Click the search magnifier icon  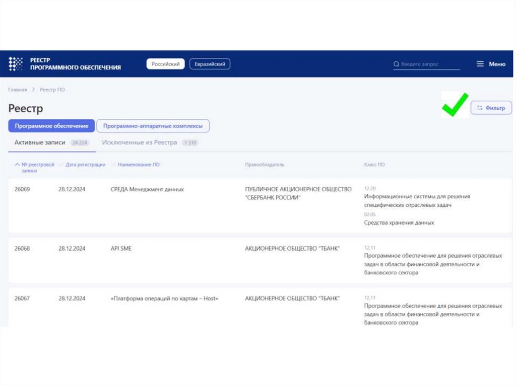[x=396, y=64]
